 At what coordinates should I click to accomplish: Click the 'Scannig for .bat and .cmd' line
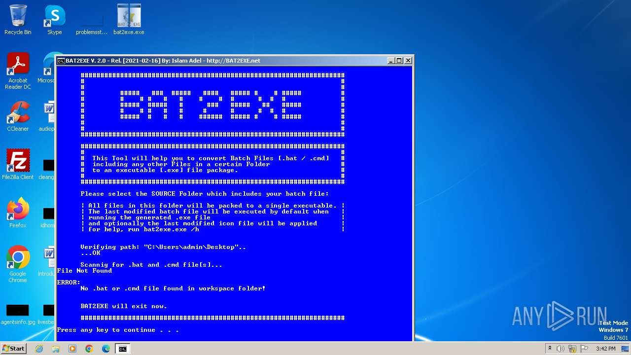151,265
